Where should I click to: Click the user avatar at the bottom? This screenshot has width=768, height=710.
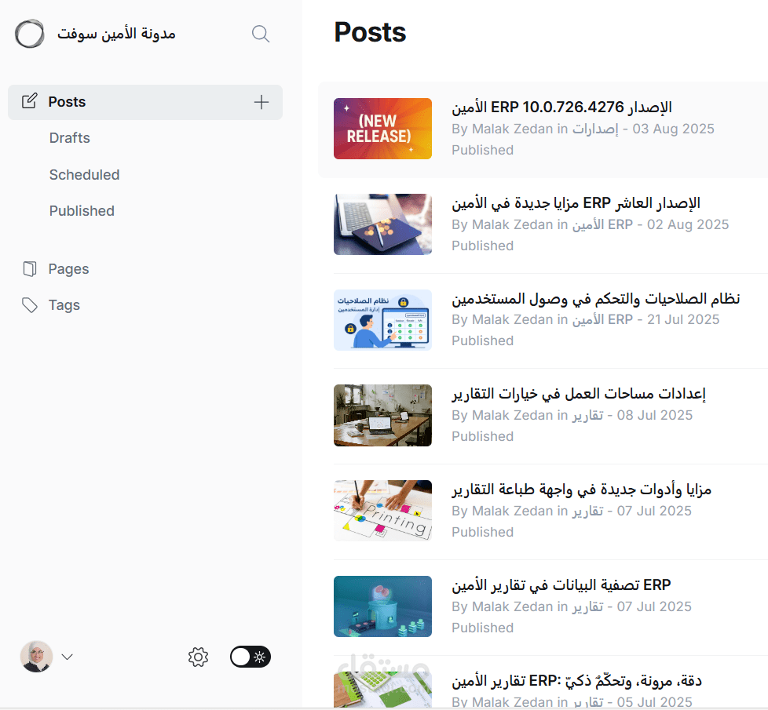[x=35, y=657]
